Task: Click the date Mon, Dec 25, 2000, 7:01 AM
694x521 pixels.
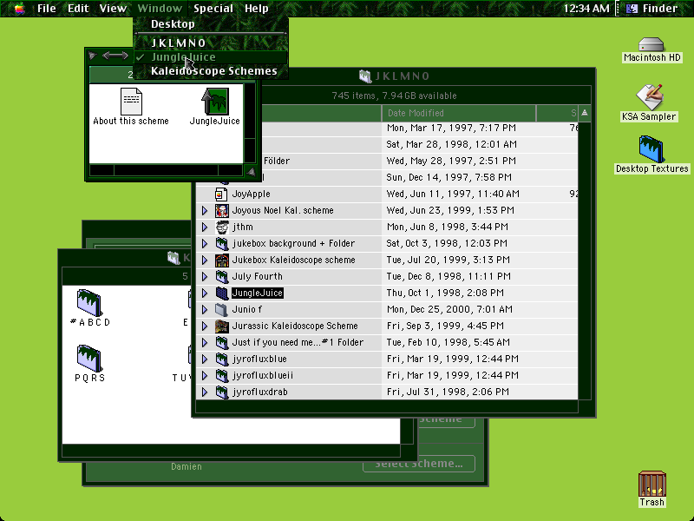Action: (x=449, y=309)
